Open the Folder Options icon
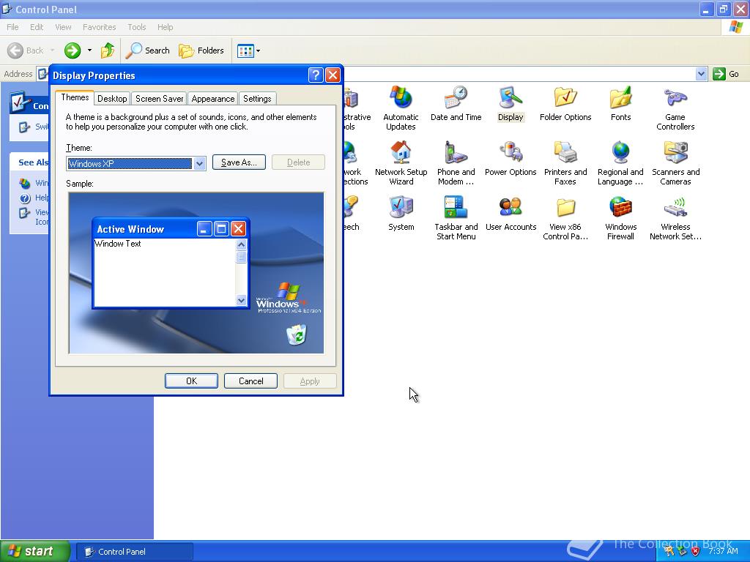This screenshot has width=750, height=562. 565,104
